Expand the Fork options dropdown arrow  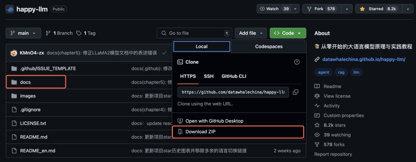[347, 9]
